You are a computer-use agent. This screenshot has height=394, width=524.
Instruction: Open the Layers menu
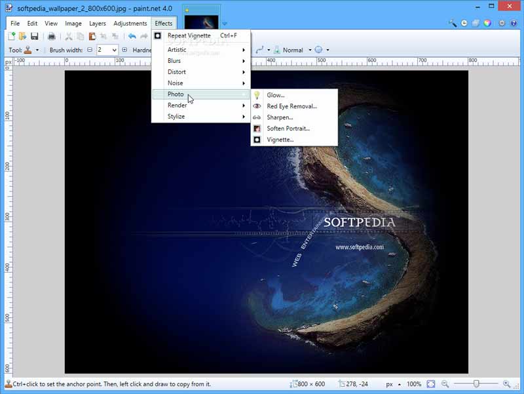click(x=98, y=24)
